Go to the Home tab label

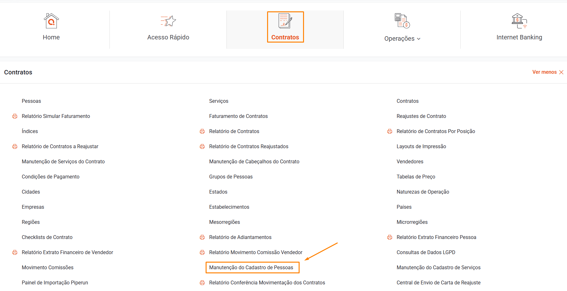[51, 37]
